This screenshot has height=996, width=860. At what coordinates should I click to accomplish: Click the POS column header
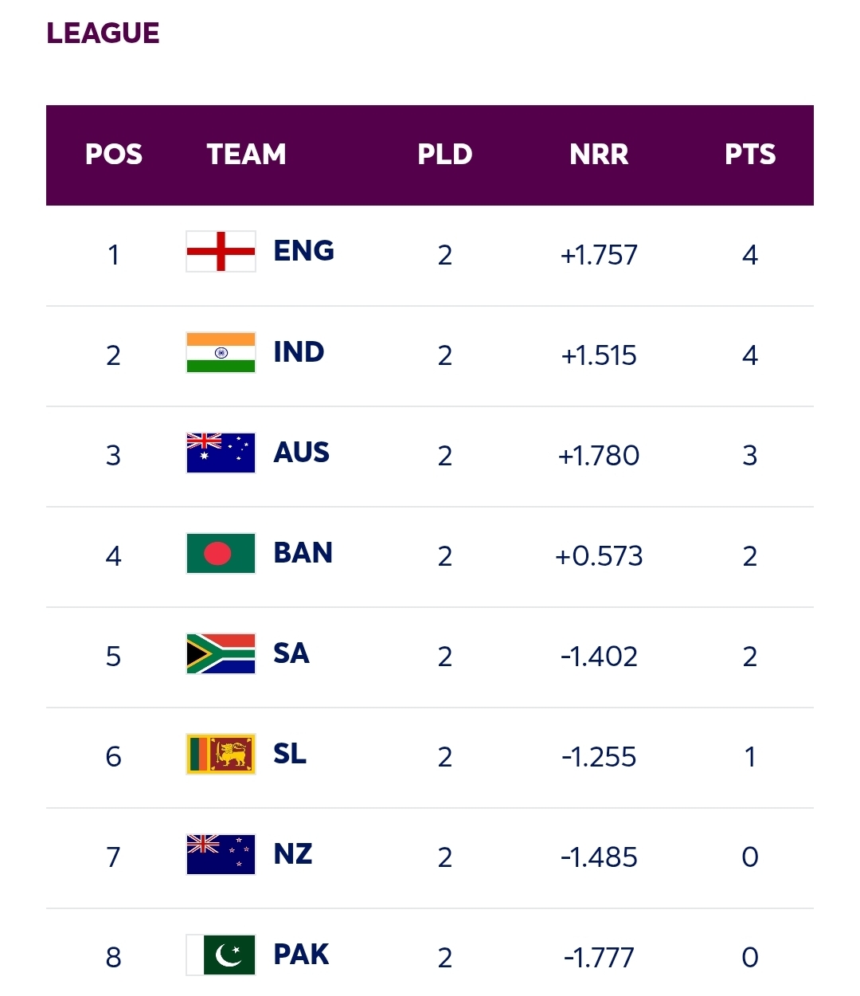pos(114,155)
